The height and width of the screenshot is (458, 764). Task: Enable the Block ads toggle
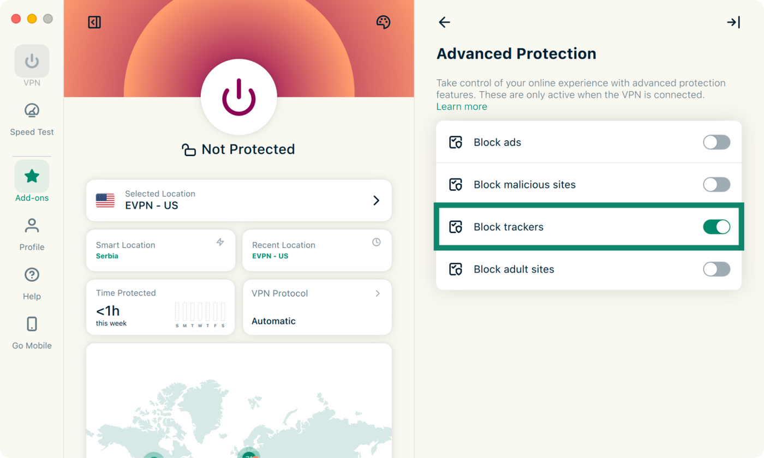717,142
